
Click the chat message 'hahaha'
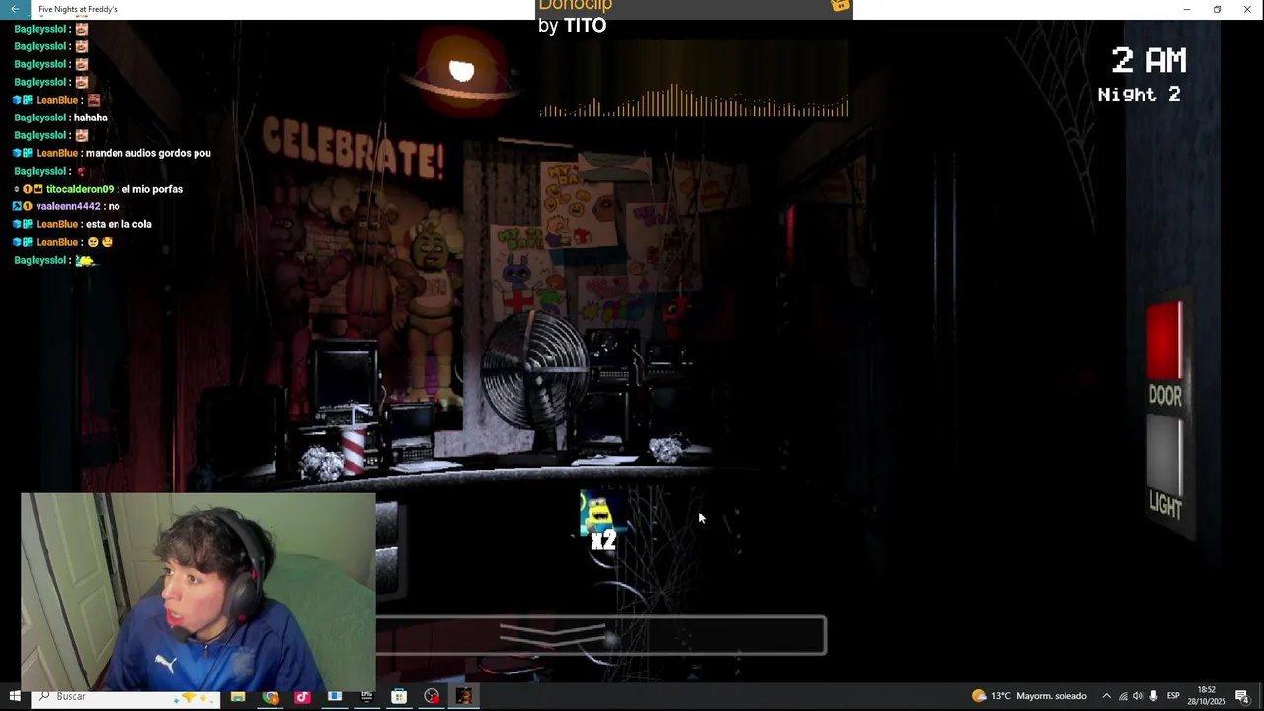(x=91, y=118)
